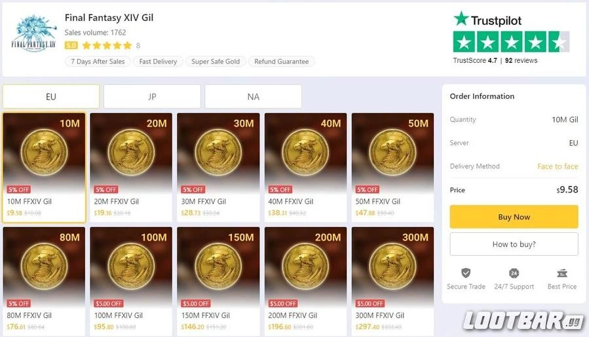
Task: Click the yellow 5.0 rating badge
Action: click(x=71, y=45)
